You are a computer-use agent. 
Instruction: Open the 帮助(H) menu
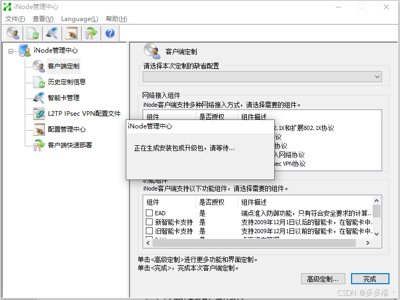click(116, 19)
